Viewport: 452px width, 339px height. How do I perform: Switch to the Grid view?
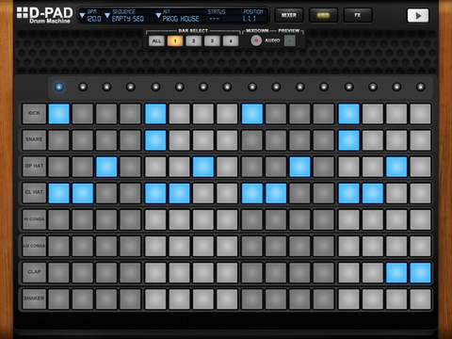pyautogui.click(x=323, y=15)
